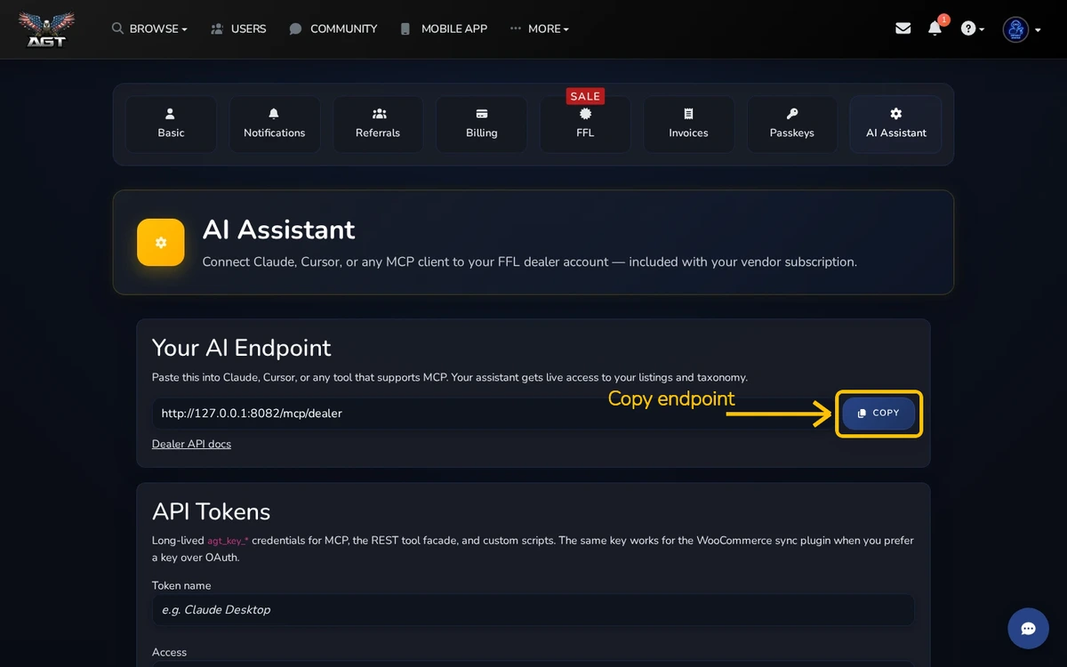Switch to the Referrals tab
The width and height of the screenshot is (1067, 667).
tap(378, 124)
